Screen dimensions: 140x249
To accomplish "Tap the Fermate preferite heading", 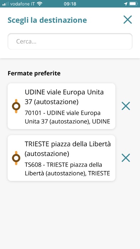I will pos(34,73).
